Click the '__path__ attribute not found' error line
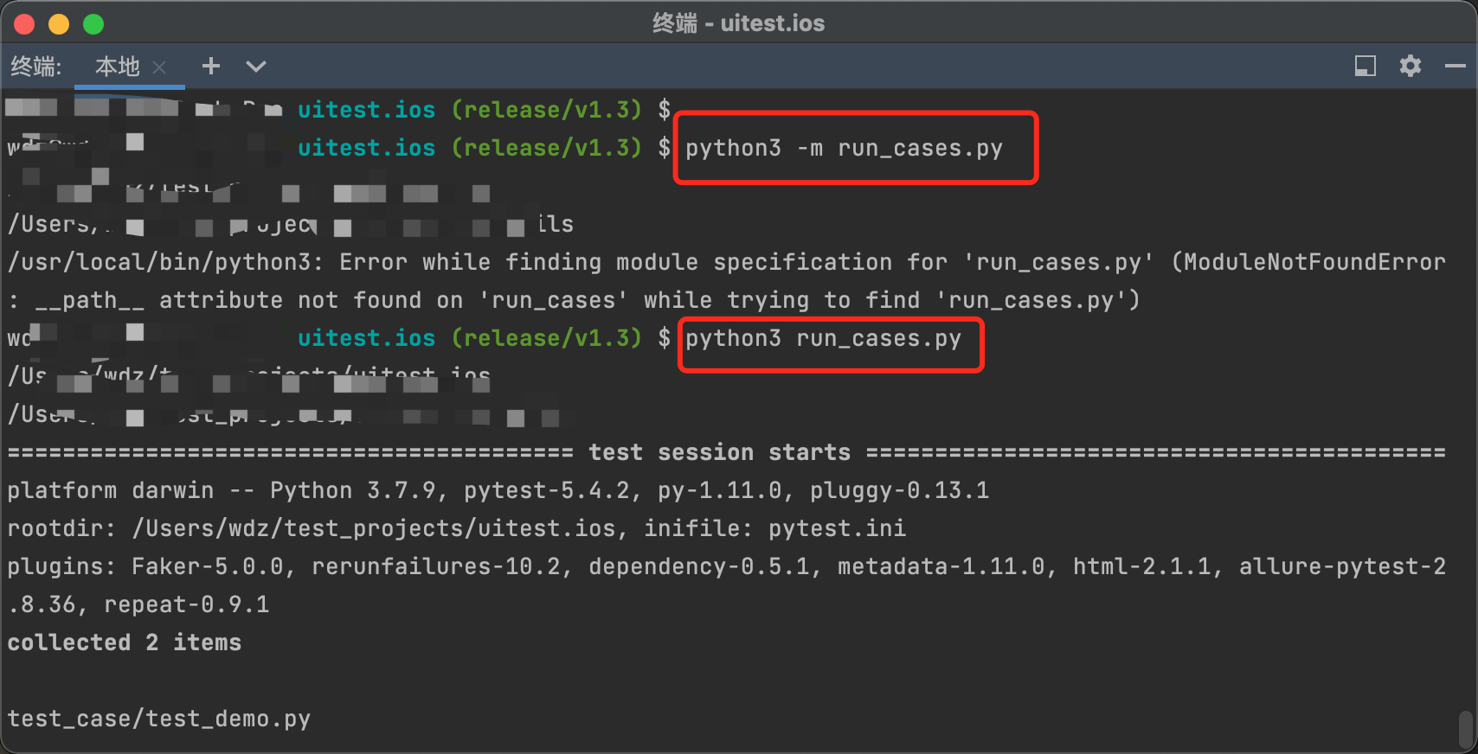Viewport: 1478px width, 754px height. tap(575, 300)
